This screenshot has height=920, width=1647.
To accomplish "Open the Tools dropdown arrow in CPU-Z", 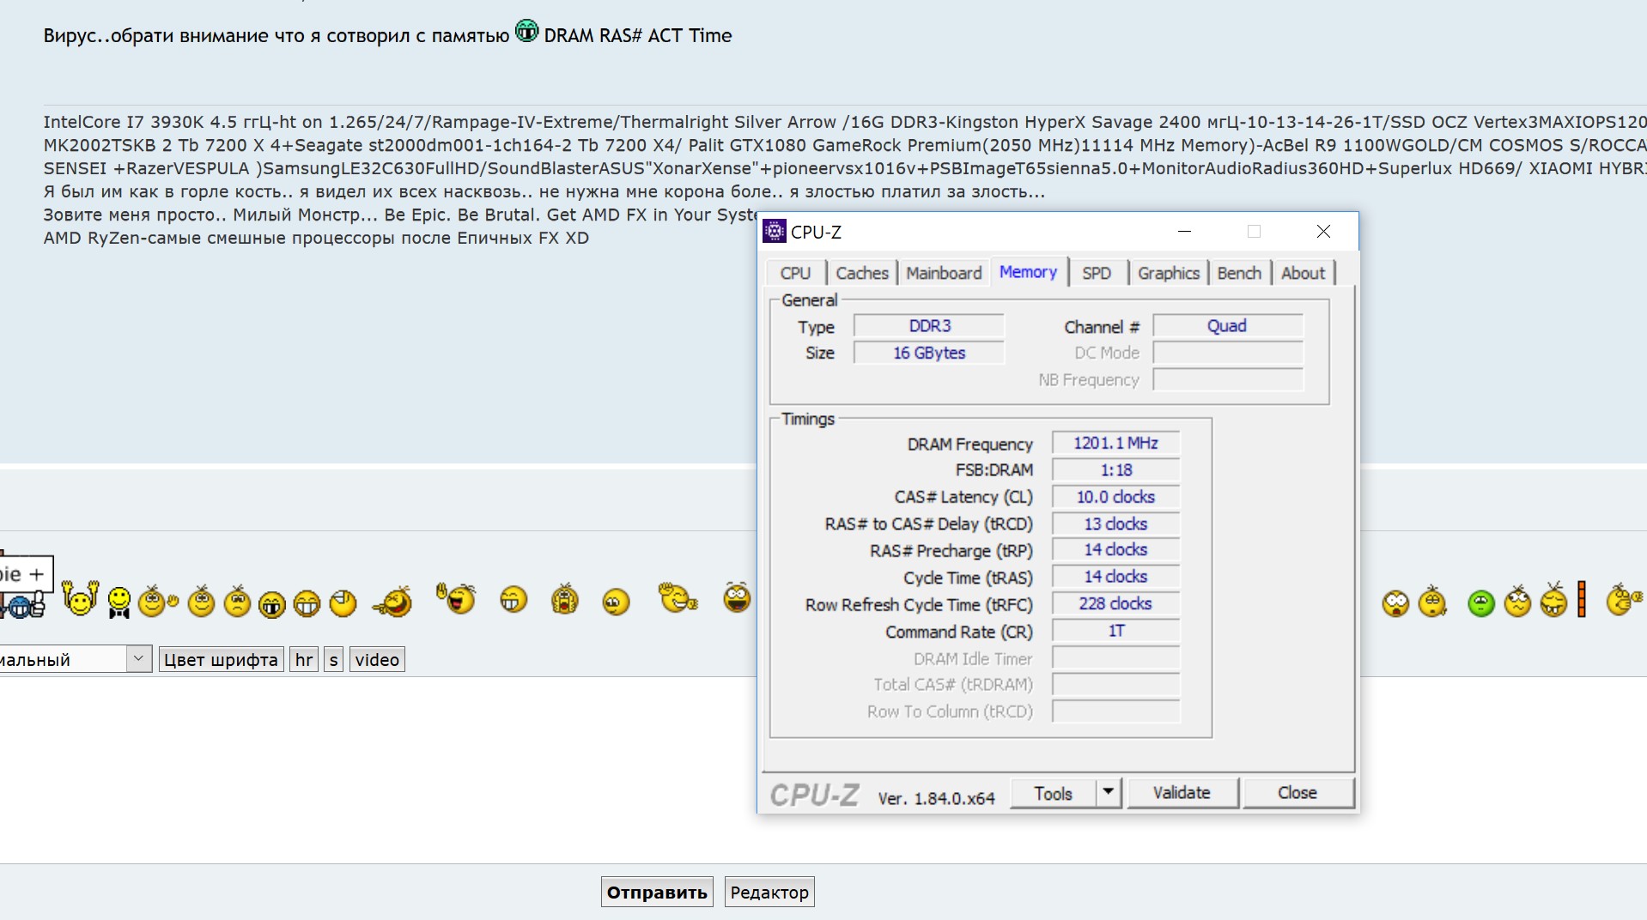I will pos(1109,792).
